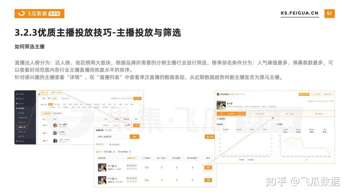Click the magnifier icon in the left sidebar
Screen dimensions: 349x196
pyautogui.click(x=17, y=108)
